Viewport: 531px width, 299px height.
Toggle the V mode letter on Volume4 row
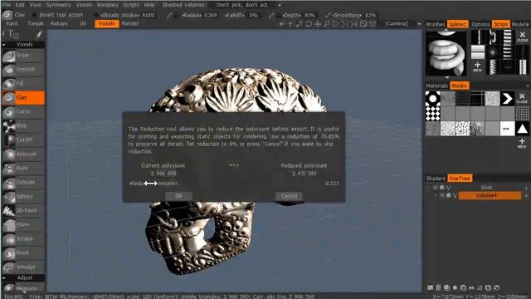click(455, 196)
